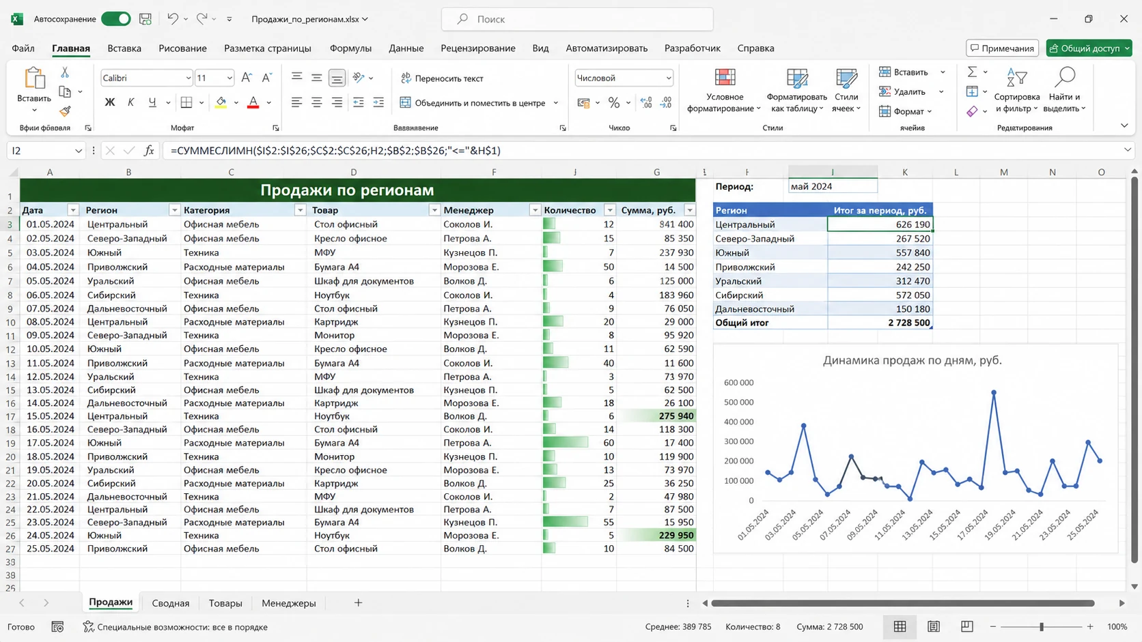
Task: Click the insert function fx icon
Action: [149, 150]
